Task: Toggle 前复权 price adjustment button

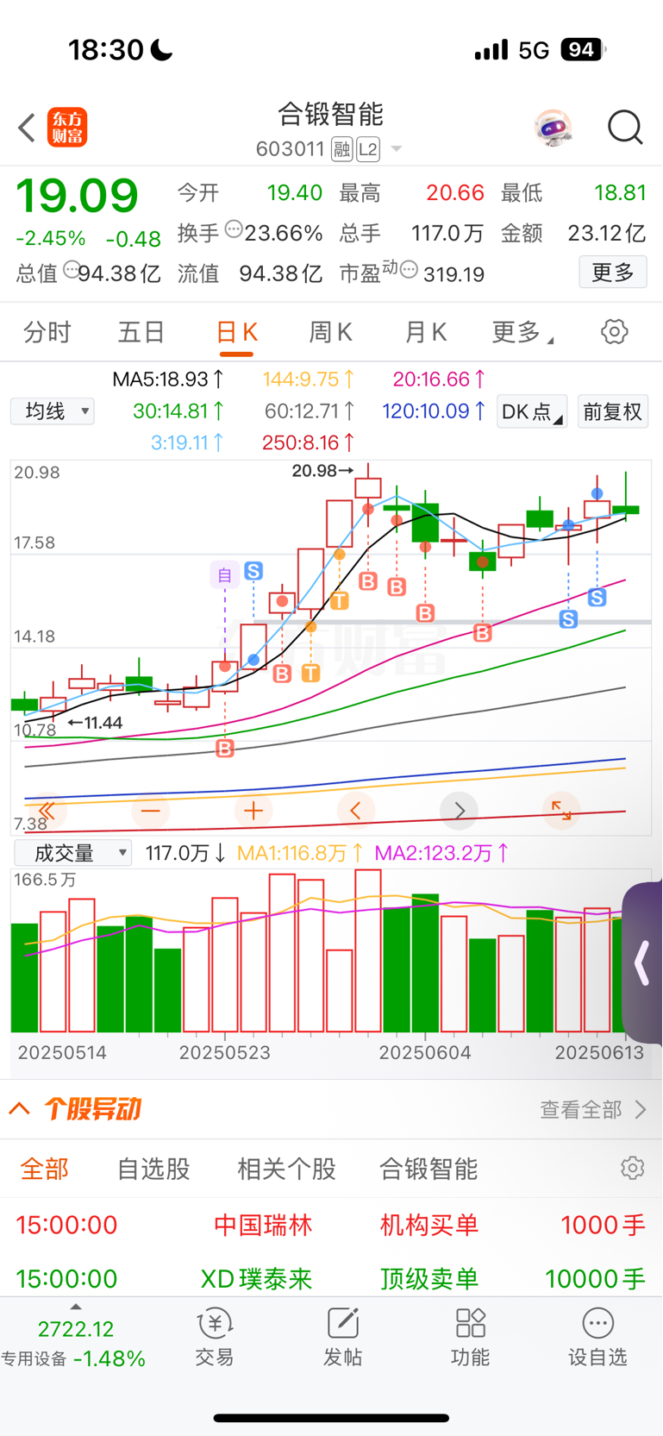Action: click(x=612, y=411)
